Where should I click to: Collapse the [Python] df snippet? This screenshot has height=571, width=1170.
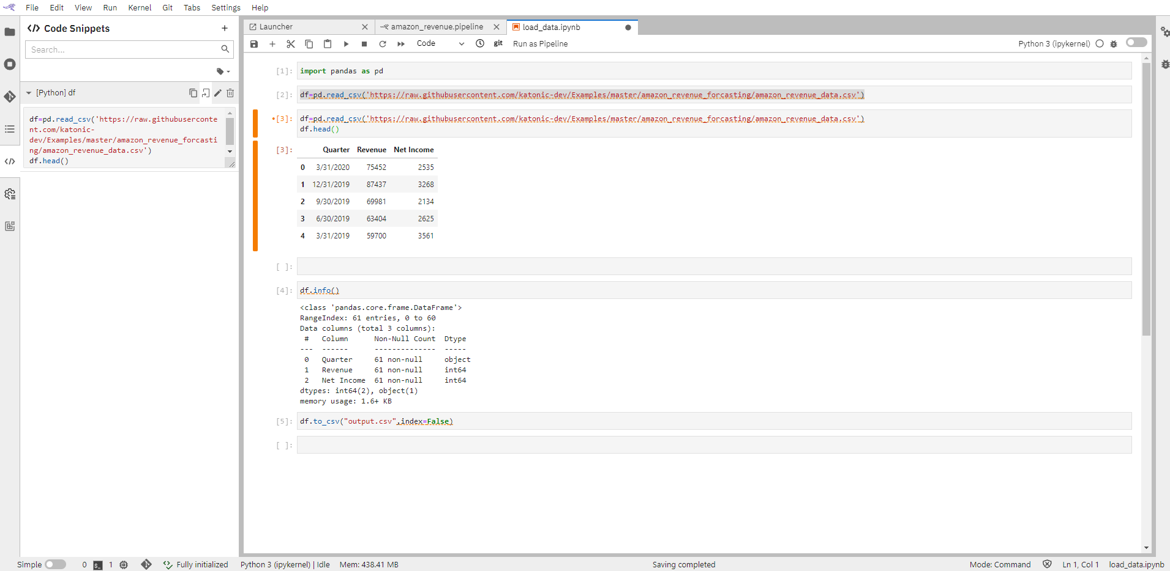tap(29, 93)
